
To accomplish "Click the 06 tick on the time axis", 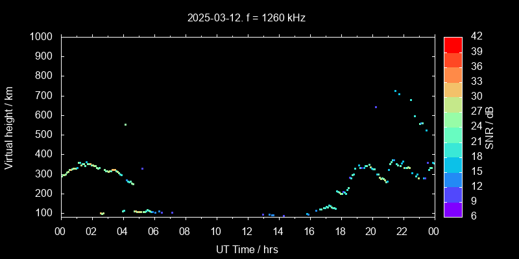I will pos(154,231).
